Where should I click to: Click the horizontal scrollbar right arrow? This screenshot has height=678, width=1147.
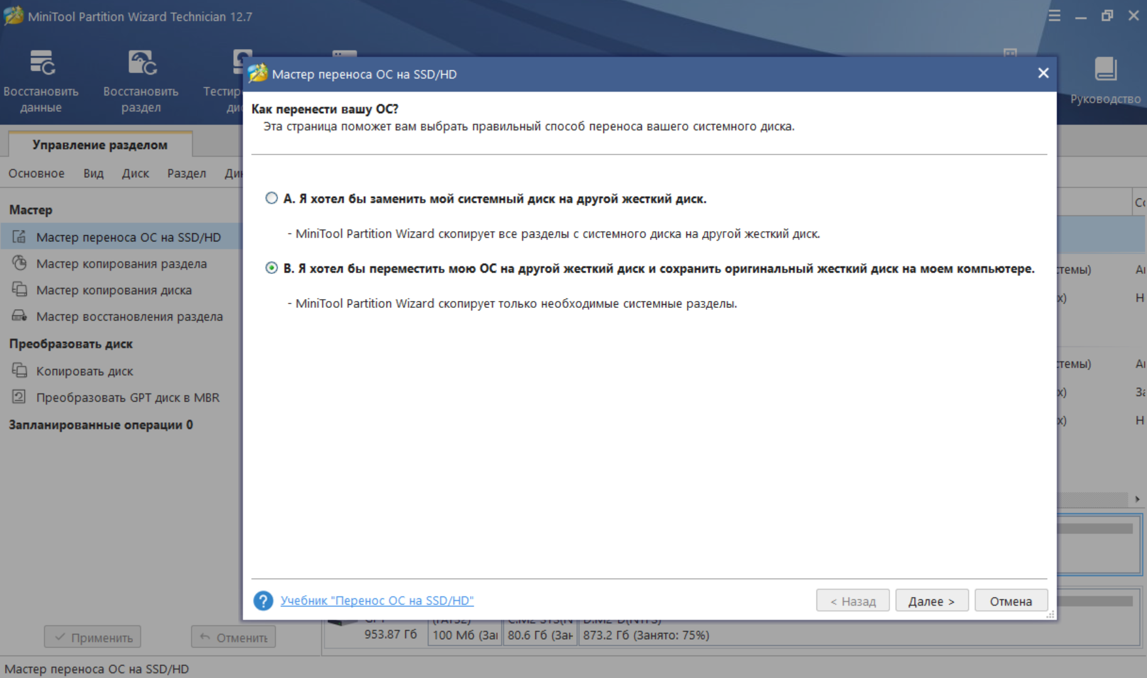1137,499
